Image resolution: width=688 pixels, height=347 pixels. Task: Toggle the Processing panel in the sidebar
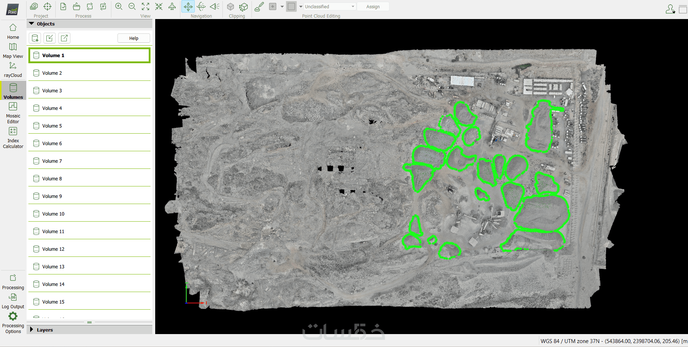[13, 282]
